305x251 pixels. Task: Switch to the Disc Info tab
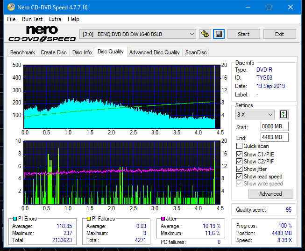tap(82, 52)
